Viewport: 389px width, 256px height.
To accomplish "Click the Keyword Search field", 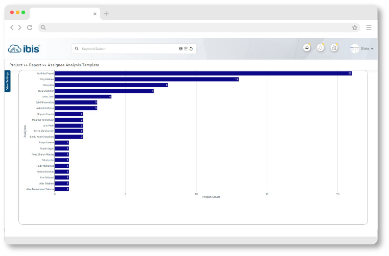I will pyautogui.click(x=128, y=49).
